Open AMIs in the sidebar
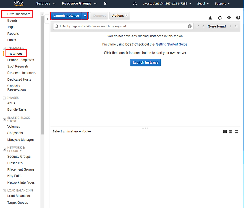The width and height of the screenshot is (244, 208). point(11,103)
